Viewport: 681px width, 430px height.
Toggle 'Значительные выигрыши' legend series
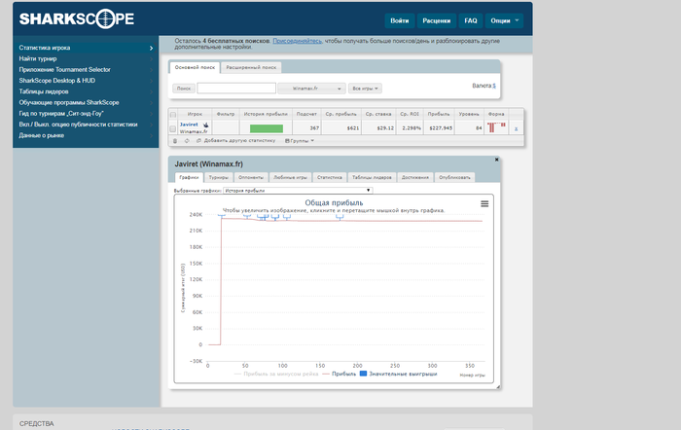398,374
